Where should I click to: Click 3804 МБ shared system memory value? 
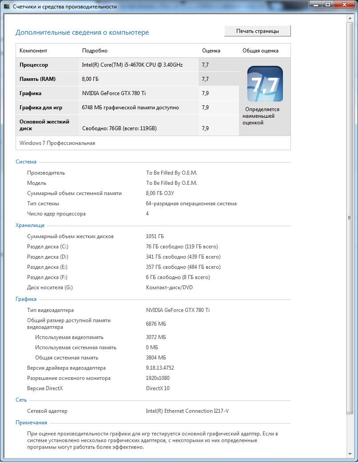(156, 358)
